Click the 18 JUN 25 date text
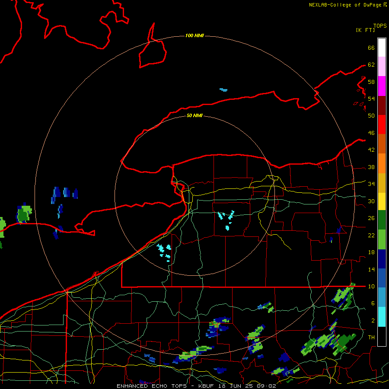Viewport: 389px width, 389px height. click(x=236, y=386)
